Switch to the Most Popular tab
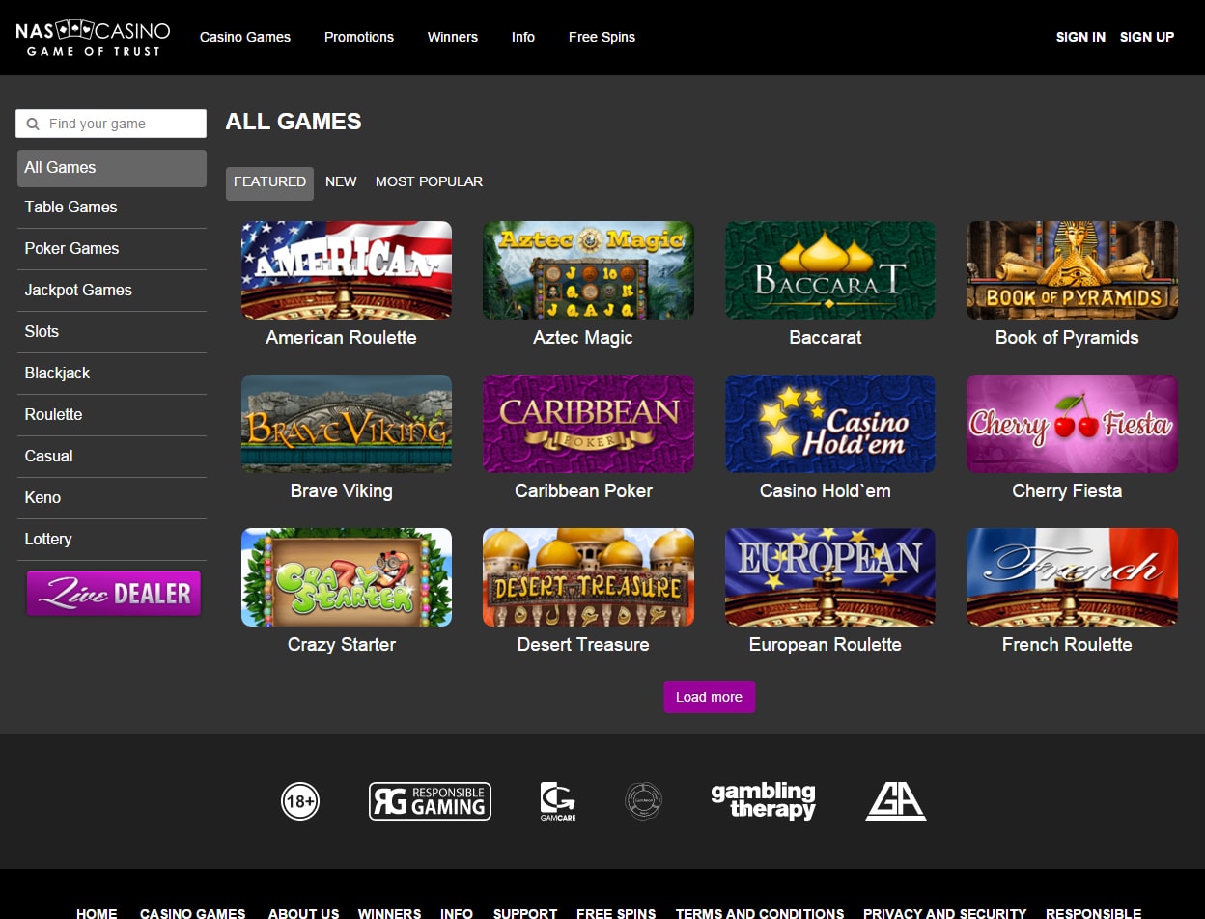 (429, 181)
